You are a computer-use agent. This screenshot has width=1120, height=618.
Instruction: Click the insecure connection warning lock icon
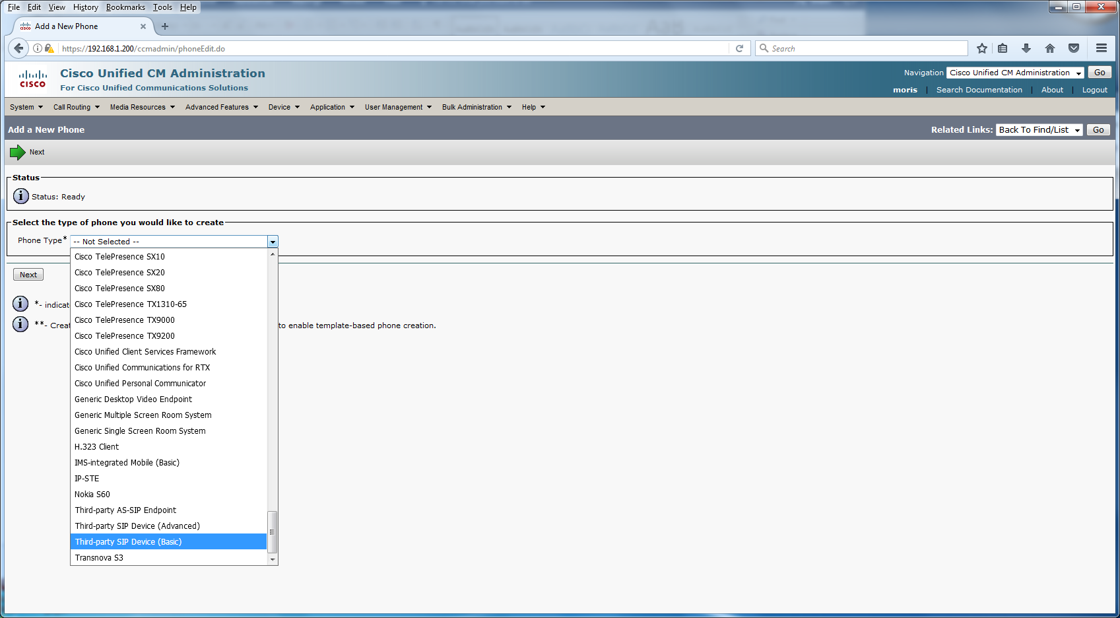pyautogui.click(x=49, y=48)
